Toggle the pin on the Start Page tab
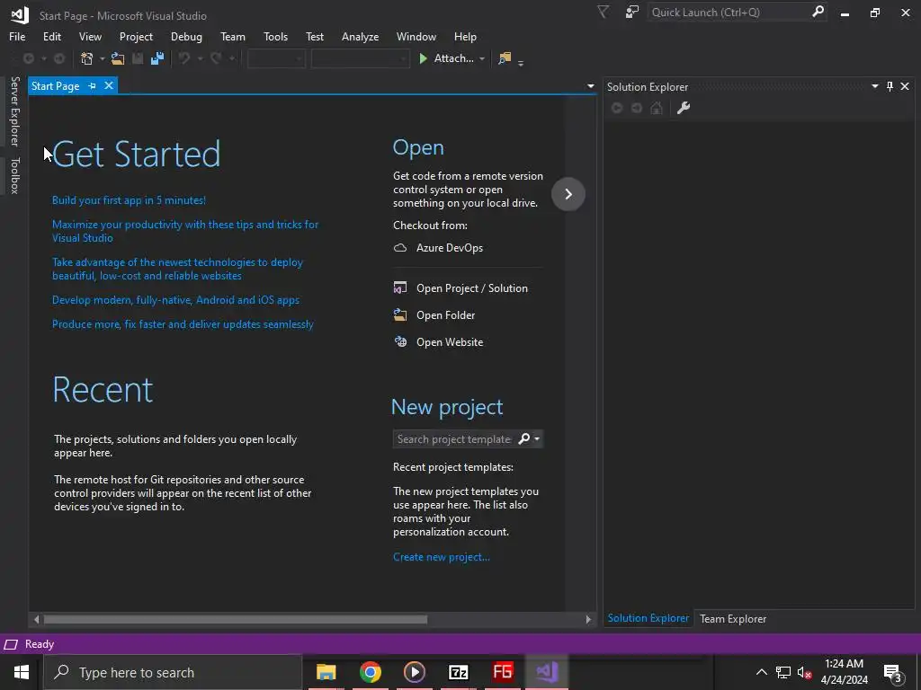The height and width of the screenshot is (690, 921). tap(93, 85)
